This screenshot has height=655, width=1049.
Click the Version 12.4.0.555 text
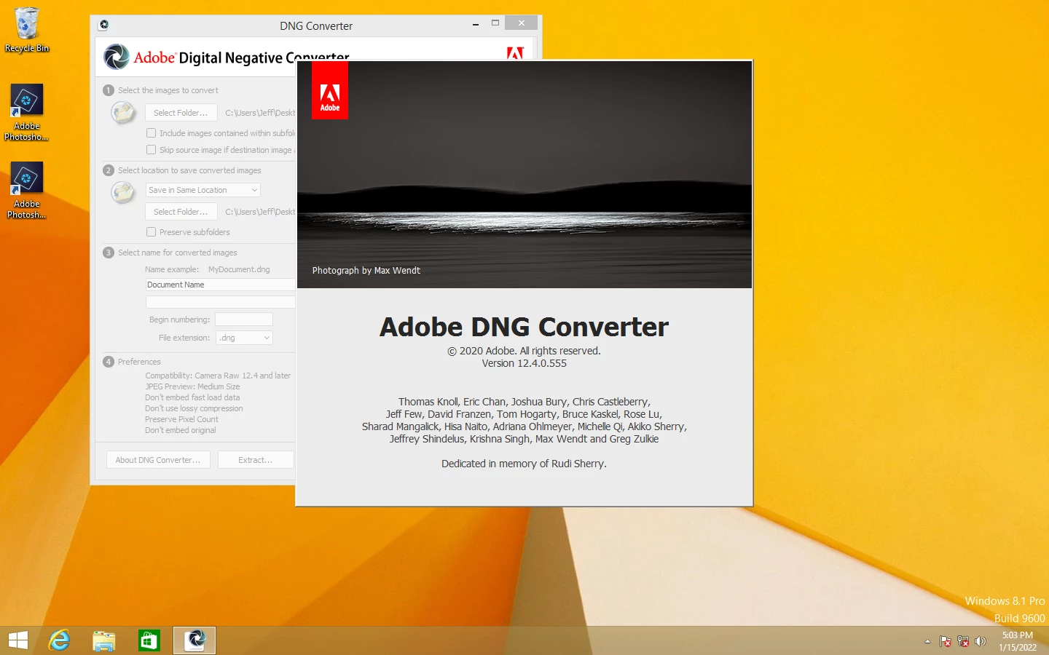pos(524,363)
